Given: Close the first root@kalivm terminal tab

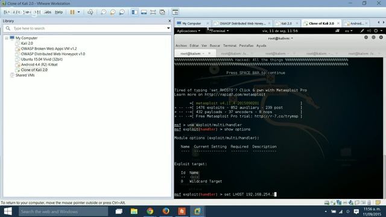Looking at the screenshot, I should tap(209, 54).
